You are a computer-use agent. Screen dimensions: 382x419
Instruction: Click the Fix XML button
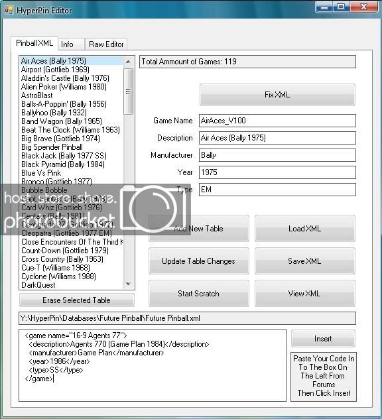pos(277,95)
